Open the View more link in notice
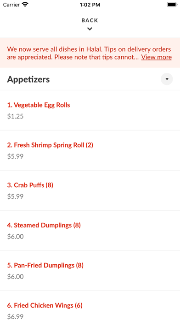Screen dimensions: 180x321 (x=157, y=57)
